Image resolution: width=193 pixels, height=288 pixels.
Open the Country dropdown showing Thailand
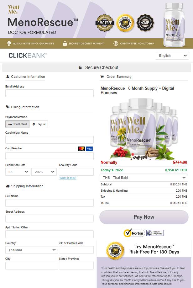(32, 250)
